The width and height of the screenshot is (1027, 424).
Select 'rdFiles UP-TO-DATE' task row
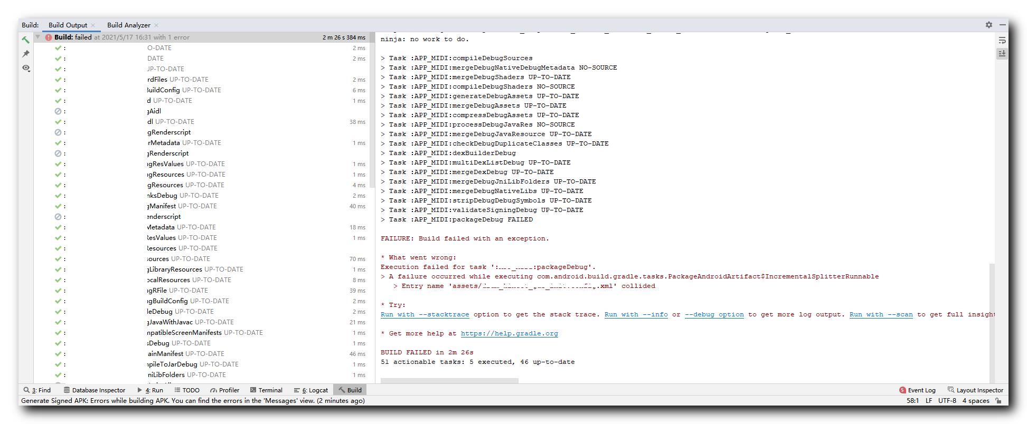(x=201, y=80)
